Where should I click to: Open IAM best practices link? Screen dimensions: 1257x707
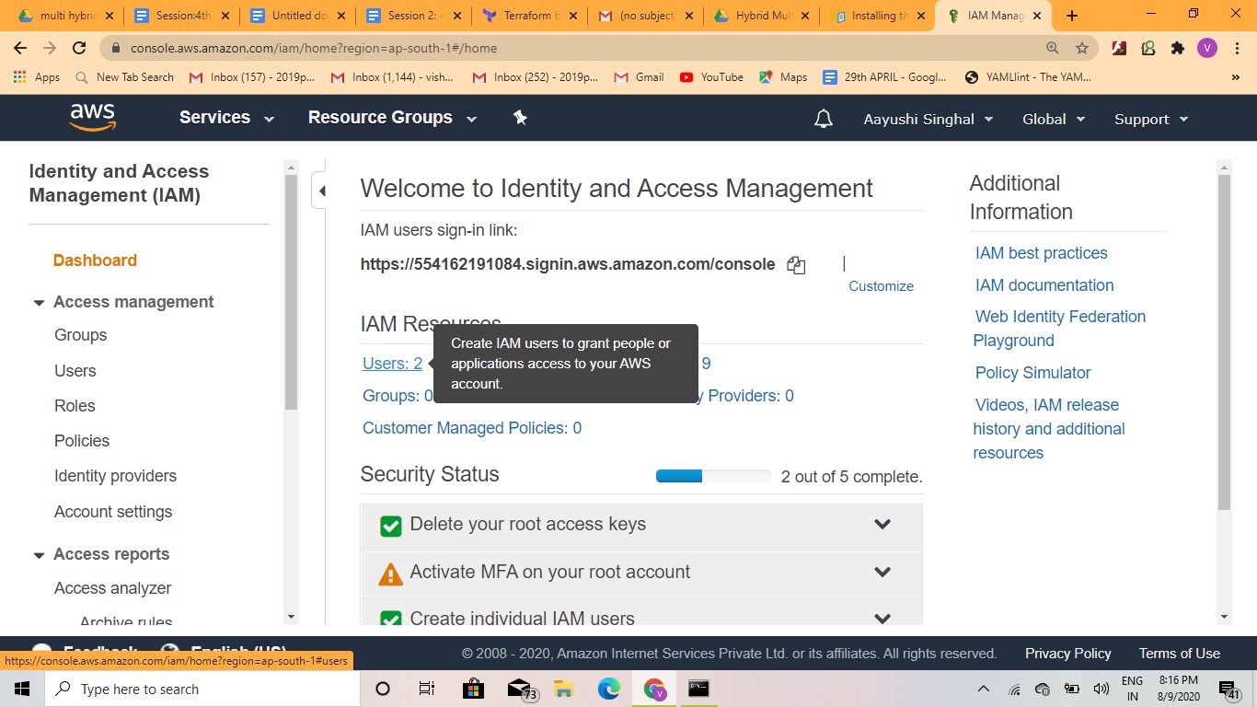pos(1042,253)
